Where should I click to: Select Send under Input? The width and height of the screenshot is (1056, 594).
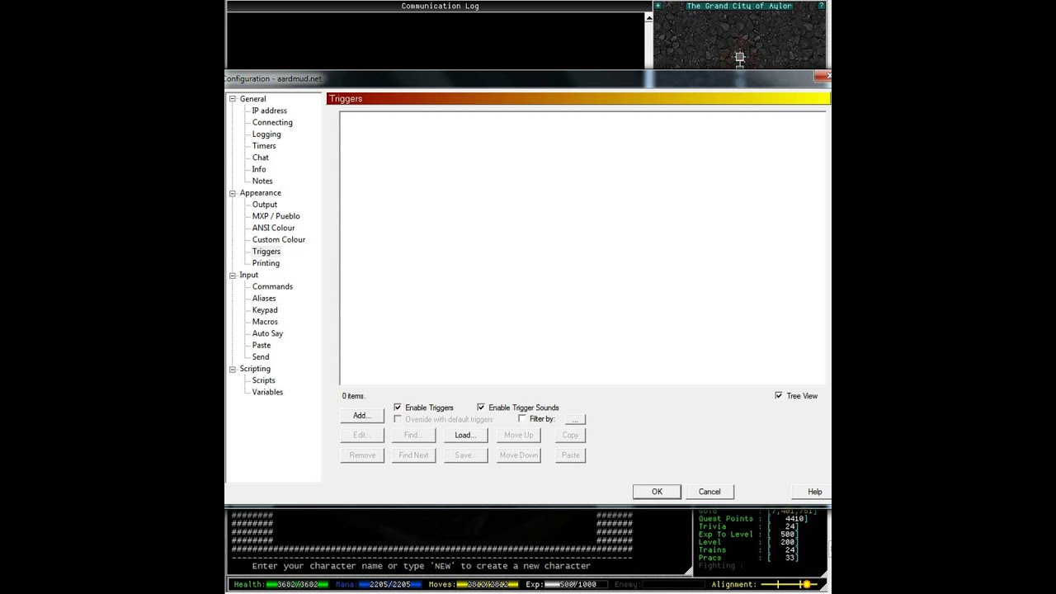[x=261, y=357]
